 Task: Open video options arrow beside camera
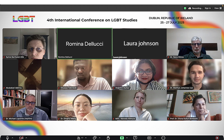click(x=26, y=138)
